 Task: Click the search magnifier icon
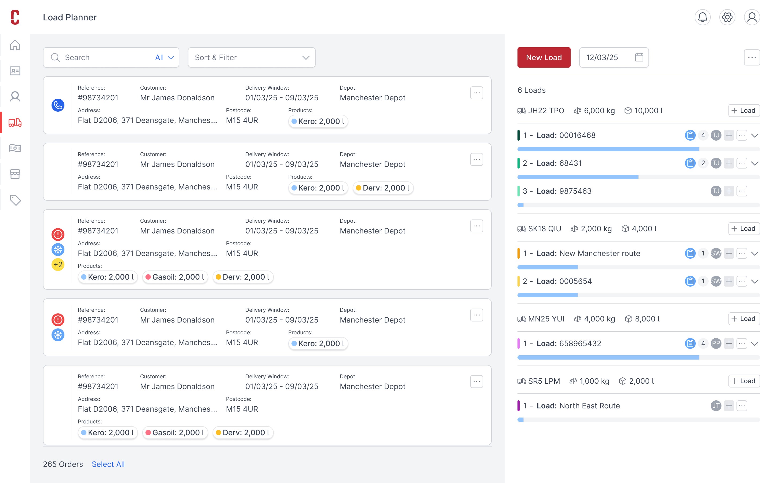pos(55,57)
